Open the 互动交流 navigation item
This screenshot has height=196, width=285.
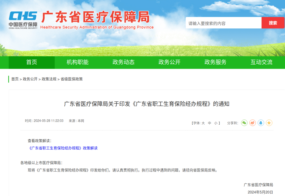click(261, 62)
